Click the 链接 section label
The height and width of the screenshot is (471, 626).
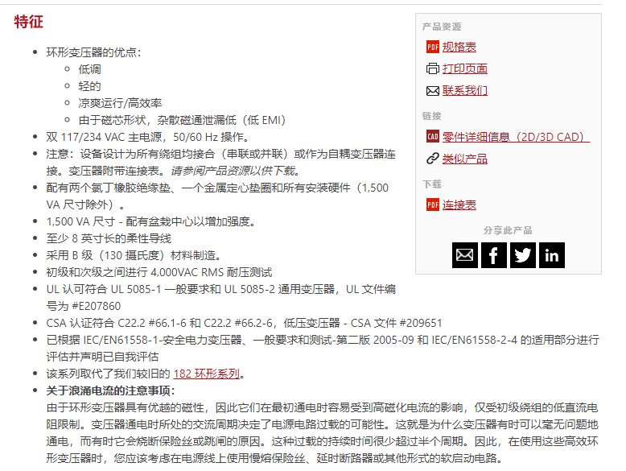point(432,116)
